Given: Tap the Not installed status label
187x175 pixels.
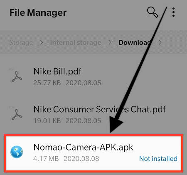Looking at the screenshot, I should tap(158, 158).
